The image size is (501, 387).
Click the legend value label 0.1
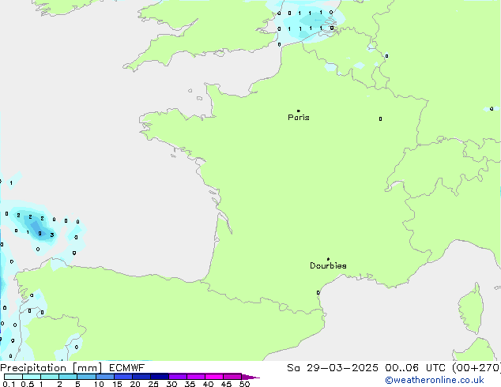click(9, 384)
